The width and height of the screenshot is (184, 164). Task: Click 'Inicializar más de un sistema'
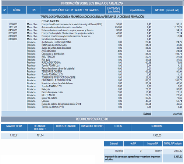[54, 39]
